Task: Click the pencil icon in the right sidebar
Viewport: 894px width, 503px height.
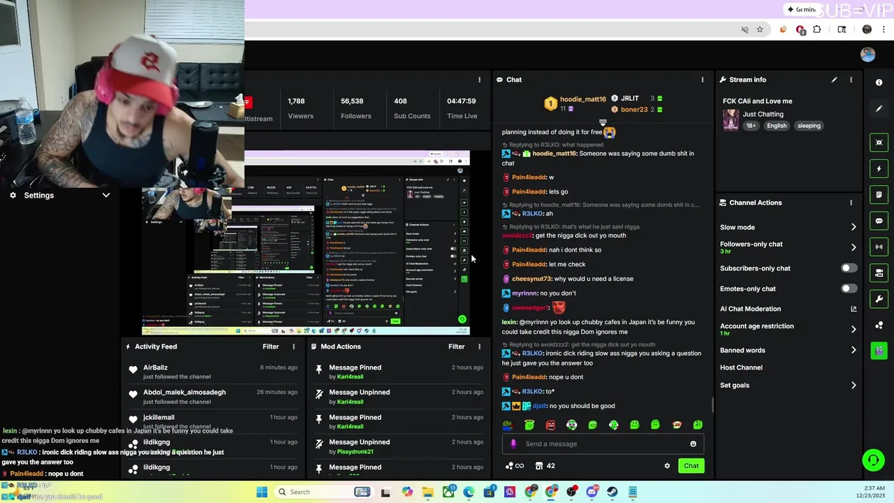Action: 879,108
